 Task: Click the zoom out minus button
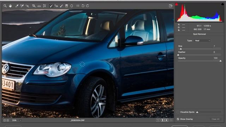pyautogui.click(x=5, y=120)
